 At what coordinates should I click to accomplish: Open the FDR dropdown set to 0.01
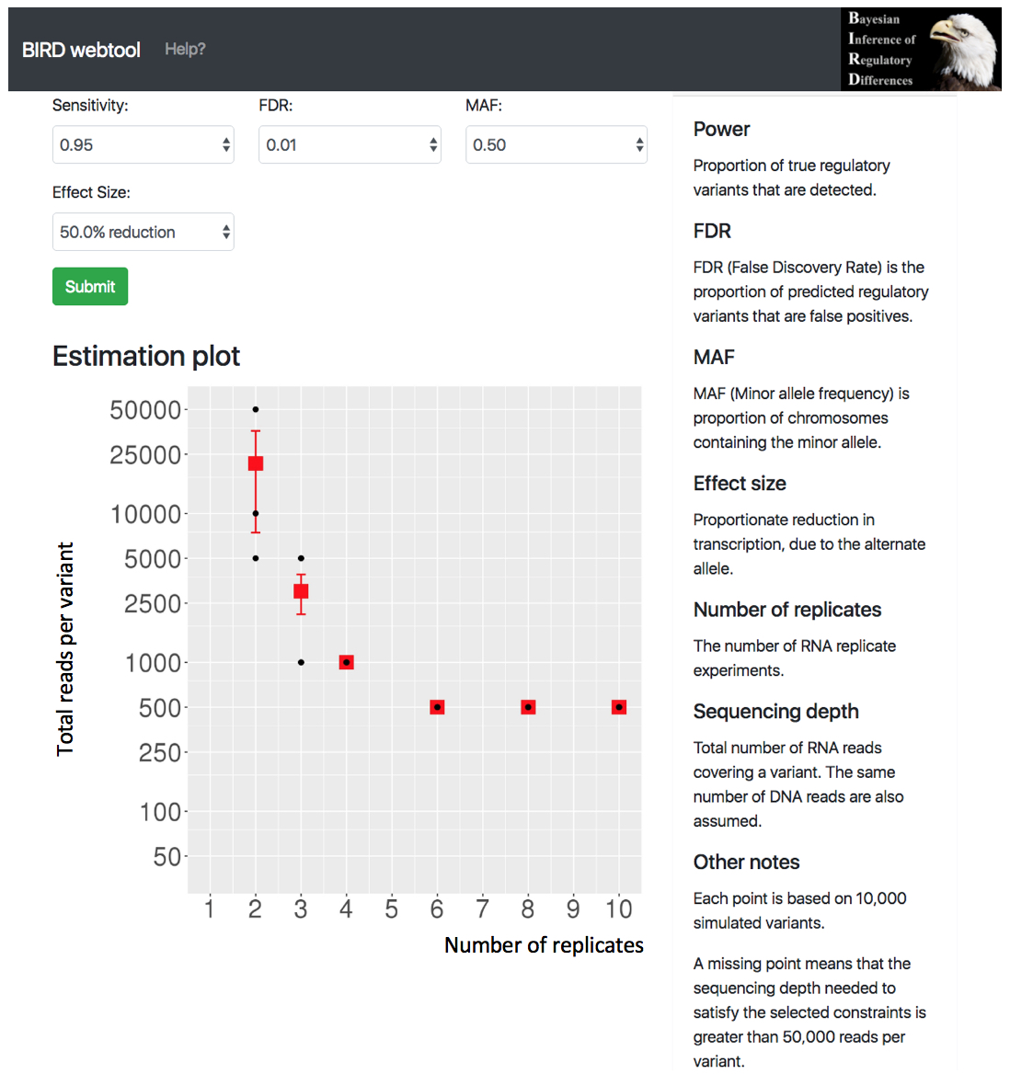pos(350,144)
